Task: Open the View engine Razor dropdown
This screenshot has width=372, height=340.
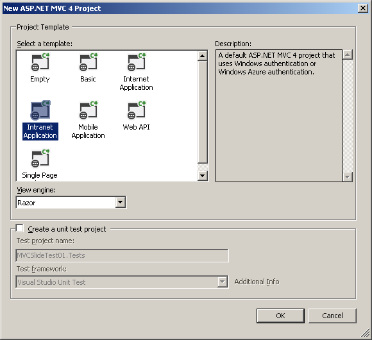Action: coord(121,202)
